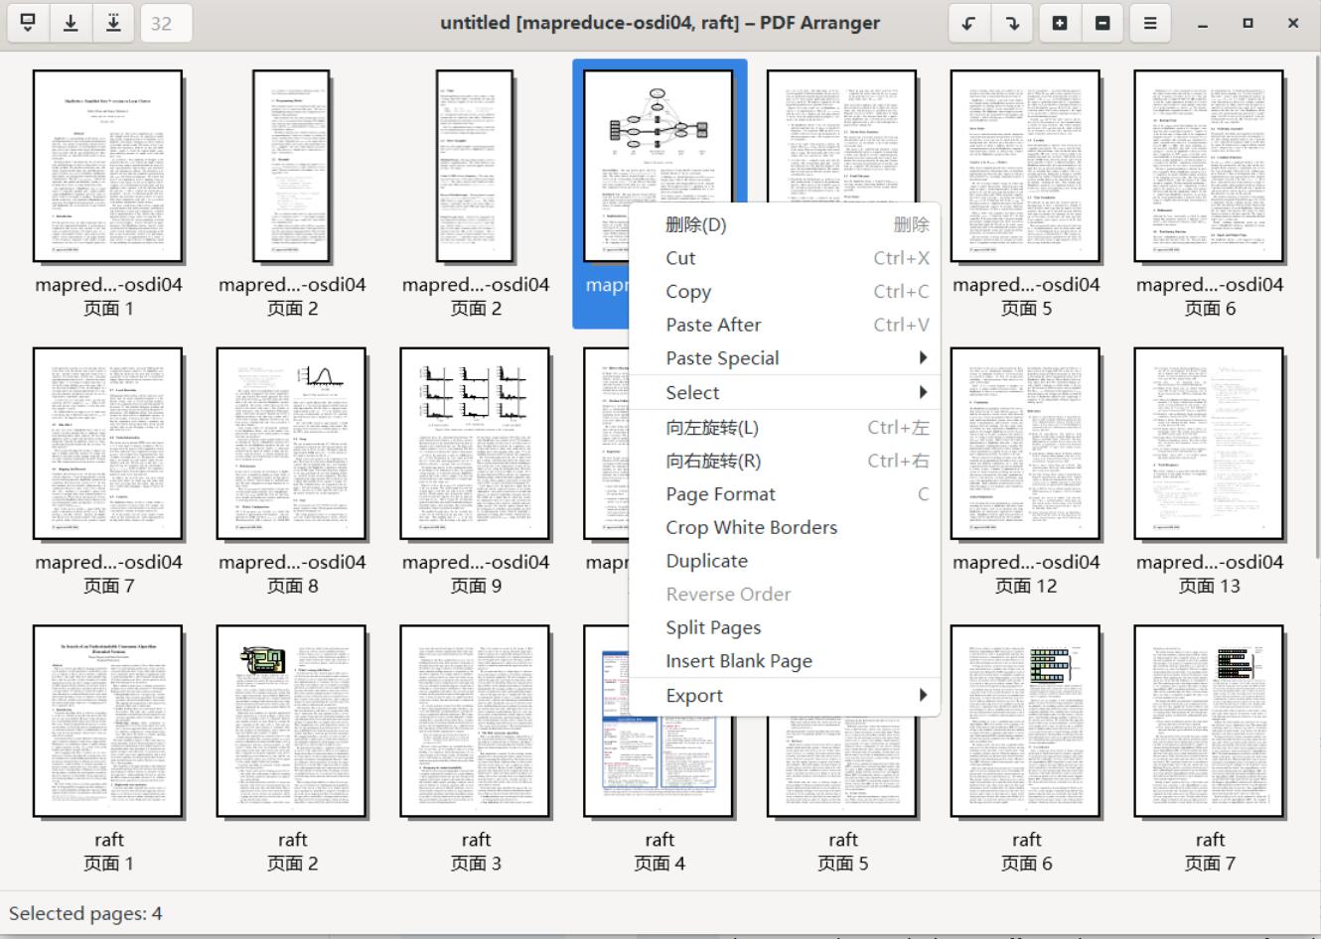
Task: Select Insert Blank Page menu entry
Action: pyautogui.click(x=738, y=661)
